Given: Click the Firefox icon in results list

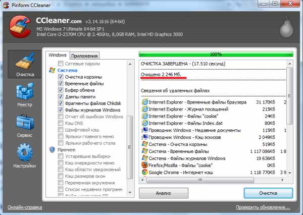Looking at the screenshot, I should (145, 165).
